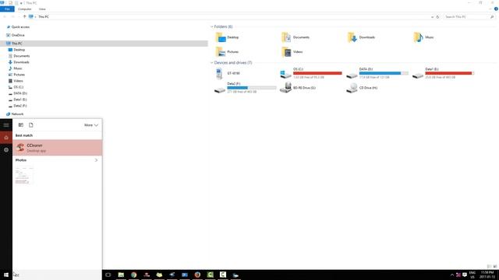Select the OS (C:) drive
Image resolution: width=499 pixels, height=280 pixels.
[x=311, y=73]
